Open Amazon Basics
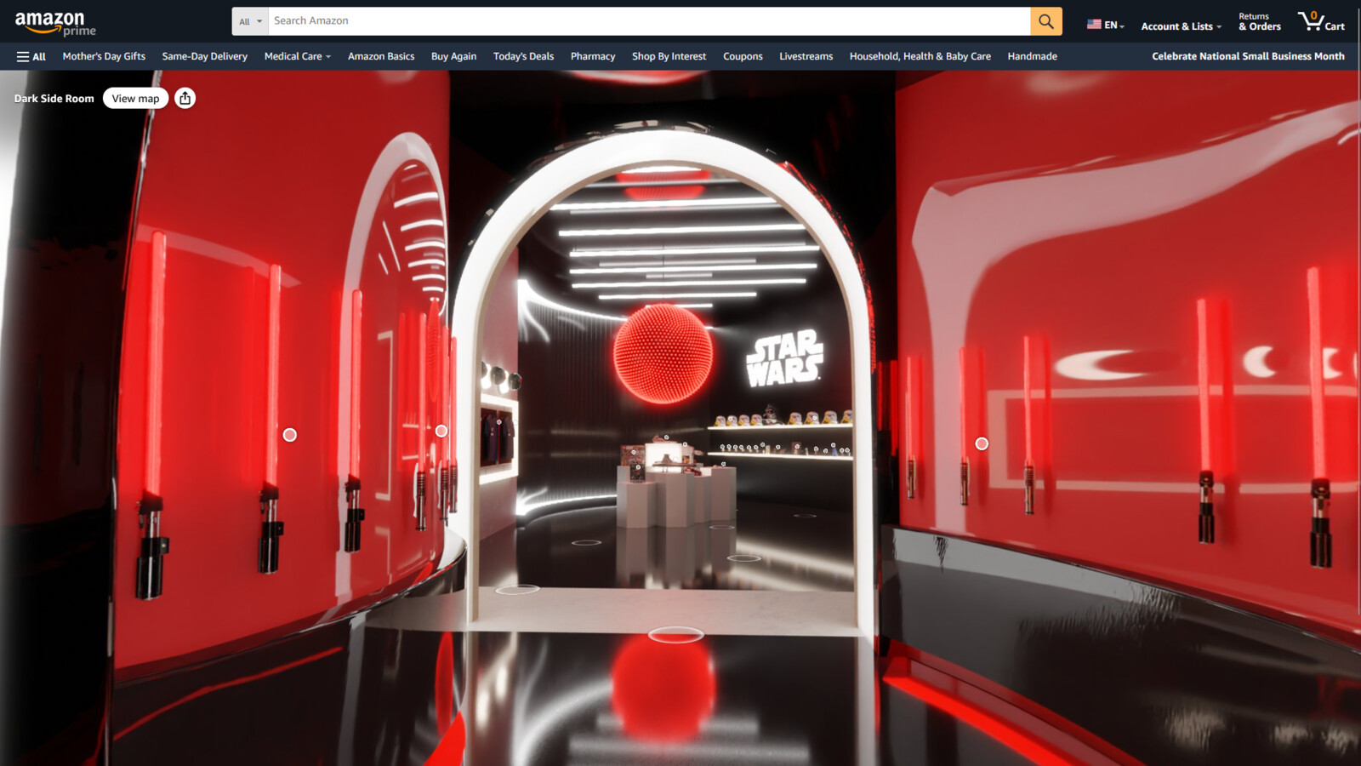This screenshot has height=766, width=1361. click(381, 56)
